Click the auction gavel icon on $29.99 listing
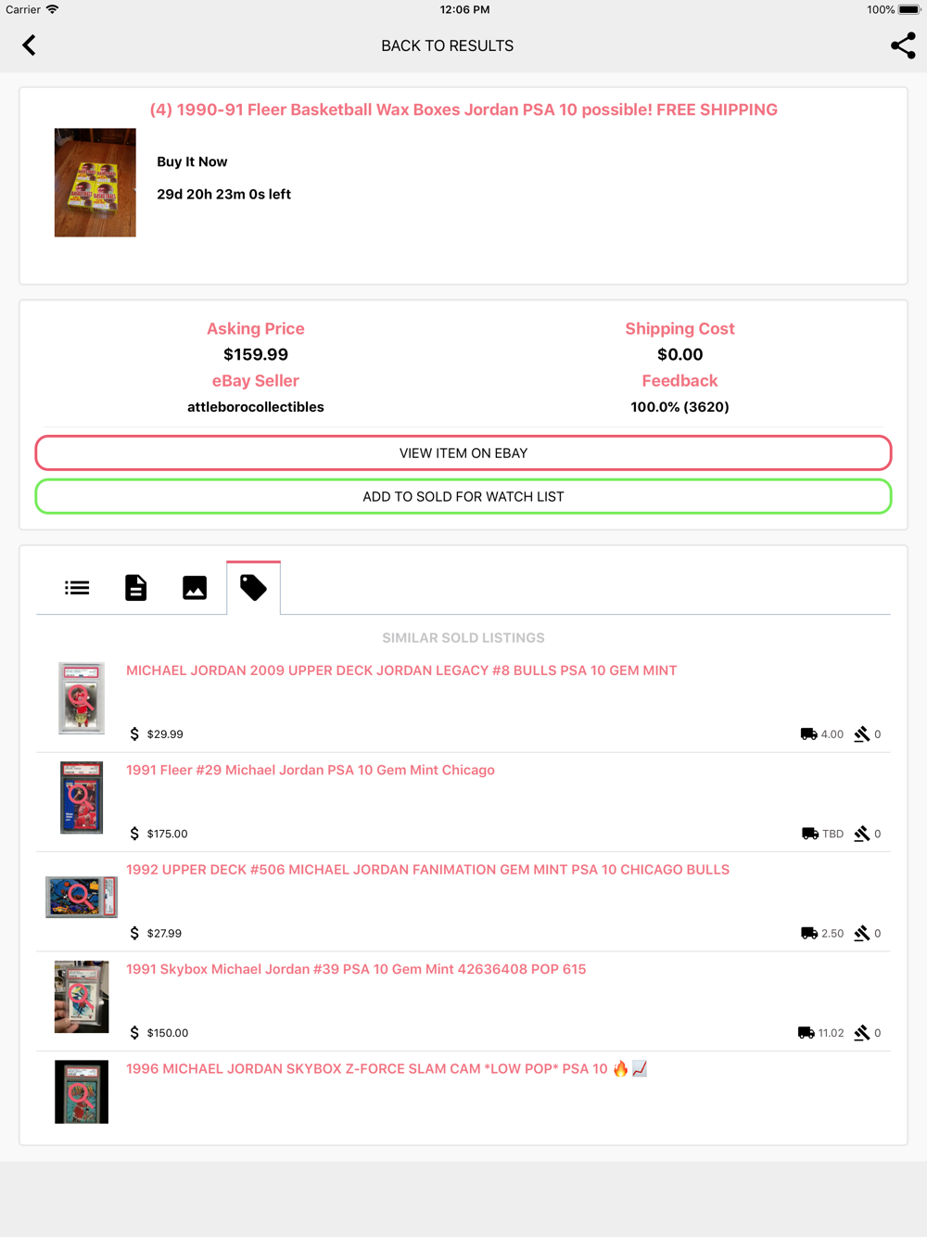The height and width of the screenshot is (1237, 927). point(862,734)
